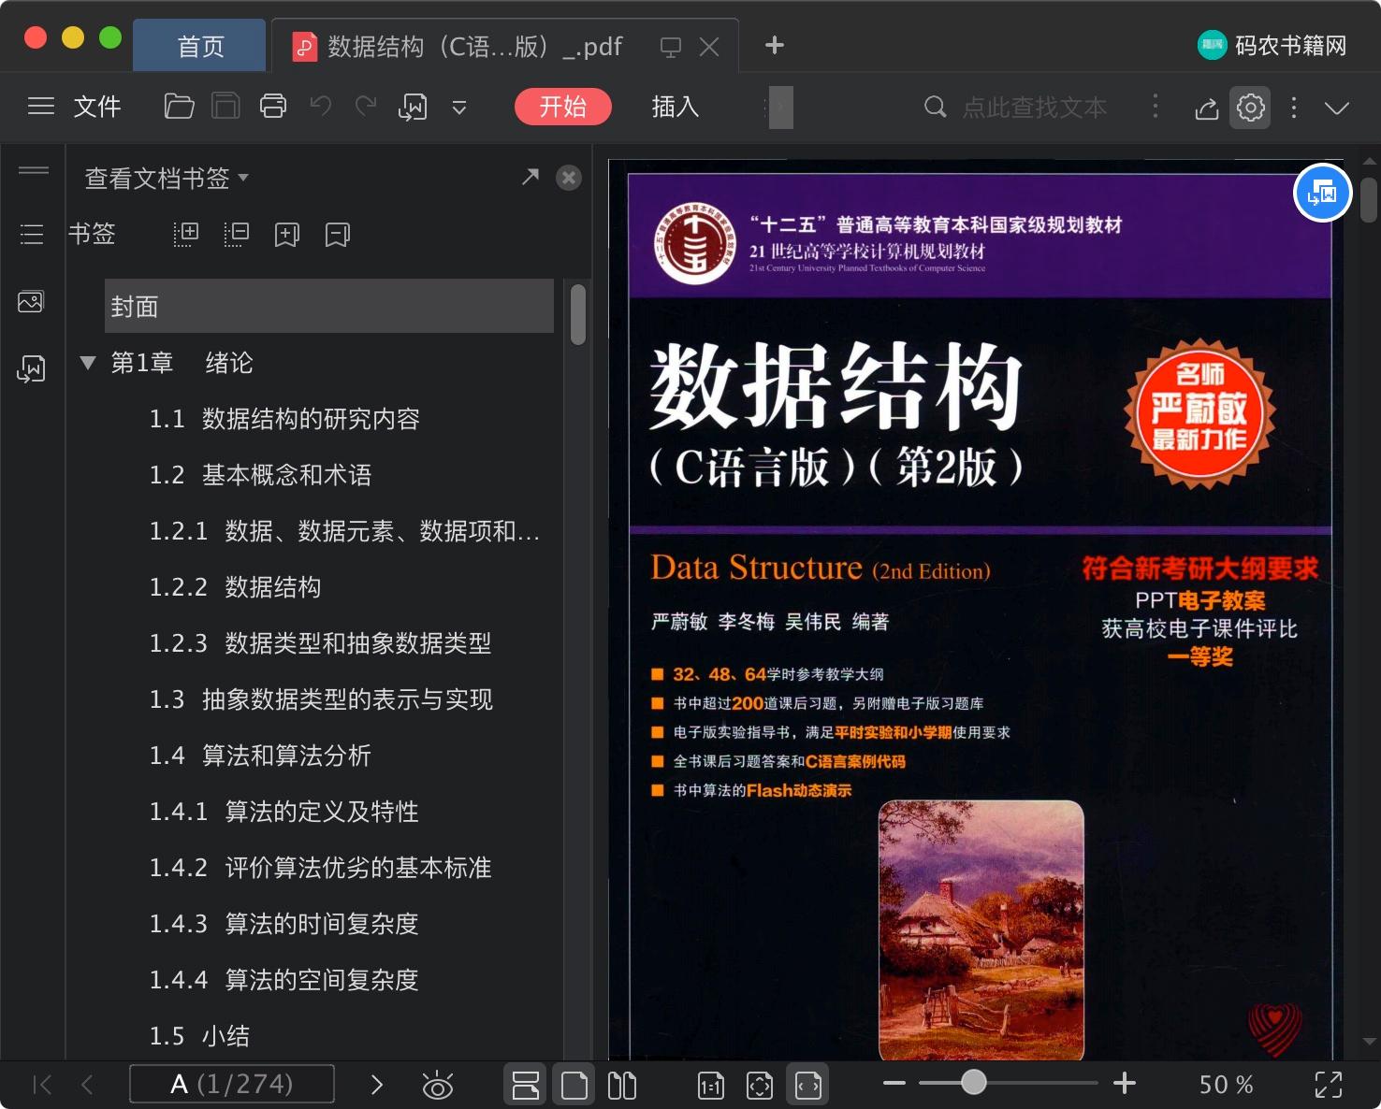Collapse the 第1章 绪论 chapter
The width and height of the screenshot is (1381, 1109).
tap(88, 363)
